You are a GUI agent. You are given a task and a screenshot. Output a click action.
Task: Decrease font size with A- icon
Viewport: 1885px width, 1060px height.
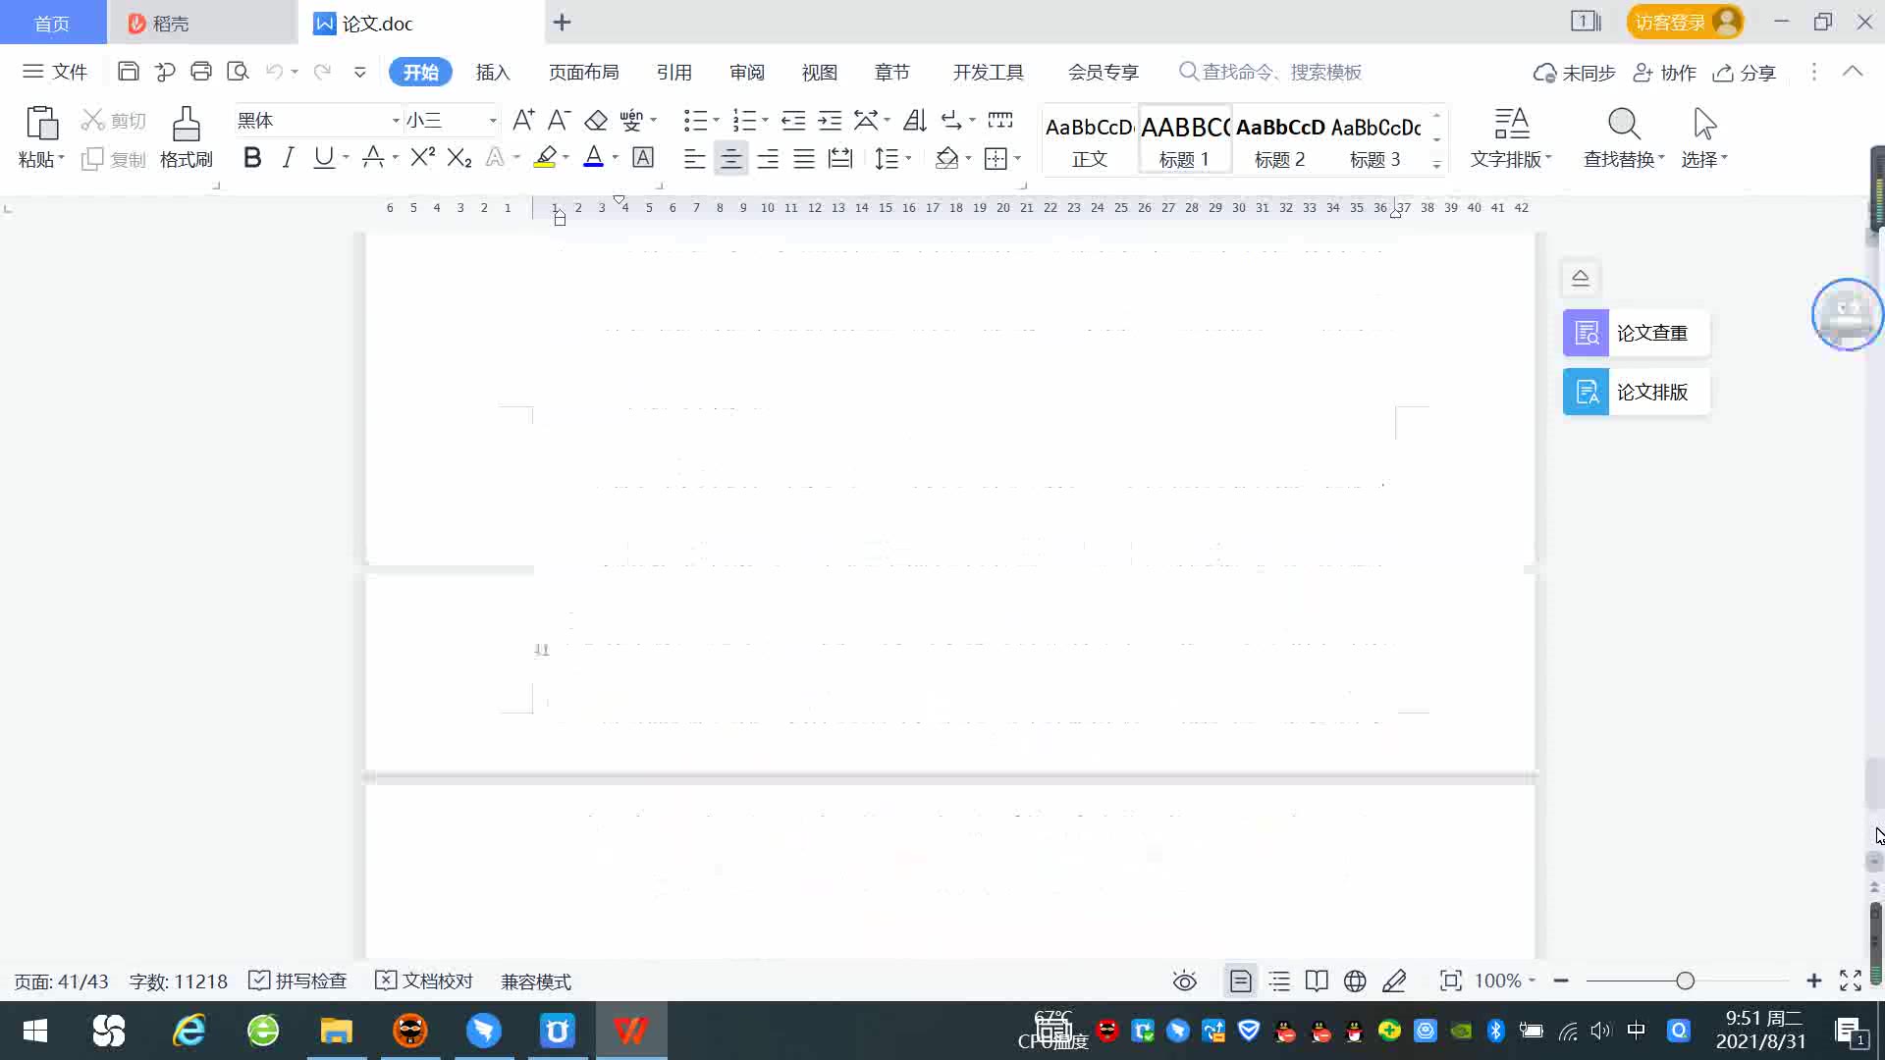tap(559, 120)
